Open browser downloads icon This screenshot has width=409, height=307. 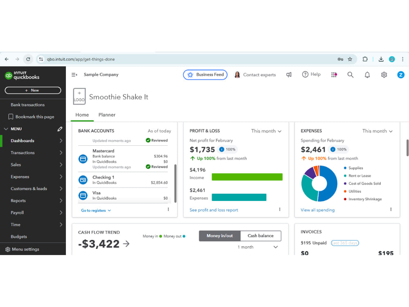click(x=381, y=59)
